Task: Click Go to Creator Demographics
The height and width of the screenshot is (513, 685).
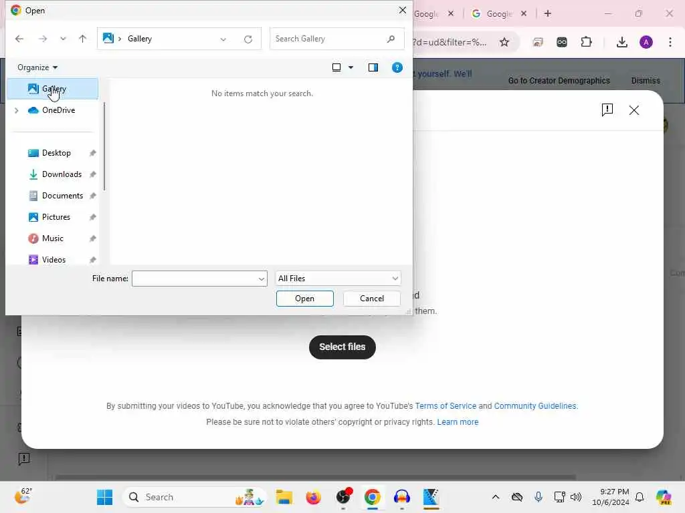Action: (x=559, y=81)
